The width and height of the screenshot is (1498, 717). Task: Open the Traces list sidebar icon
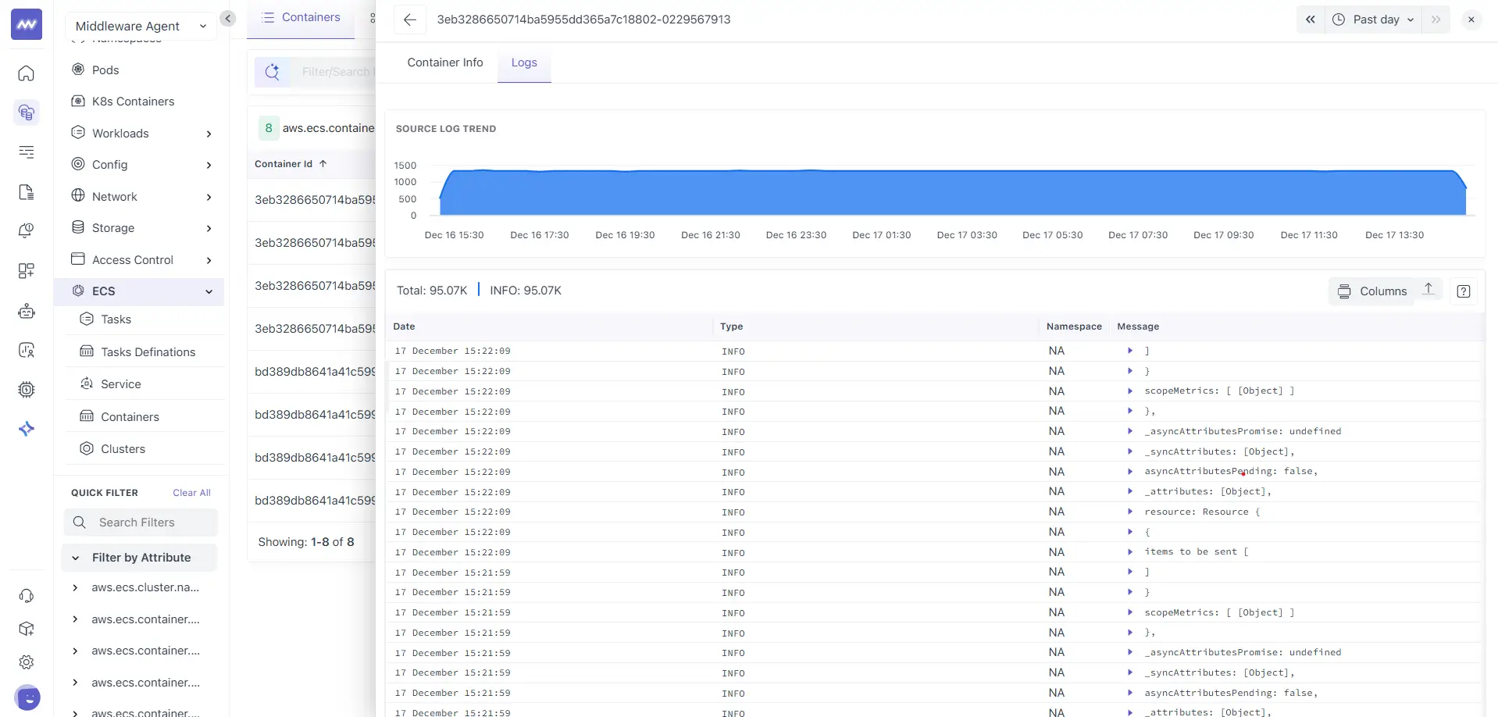click(x=26, y=152)
